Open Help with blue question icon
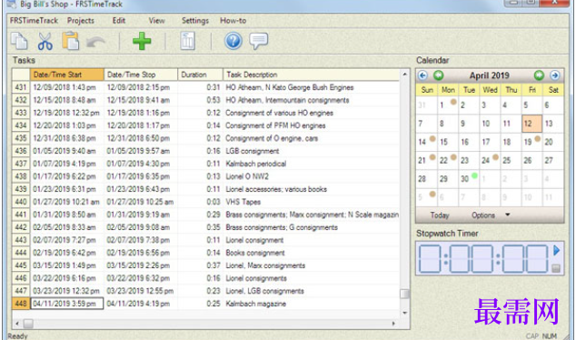Viewport: 576px width, 340px height. pyautogui.click(x=233, y=41)
